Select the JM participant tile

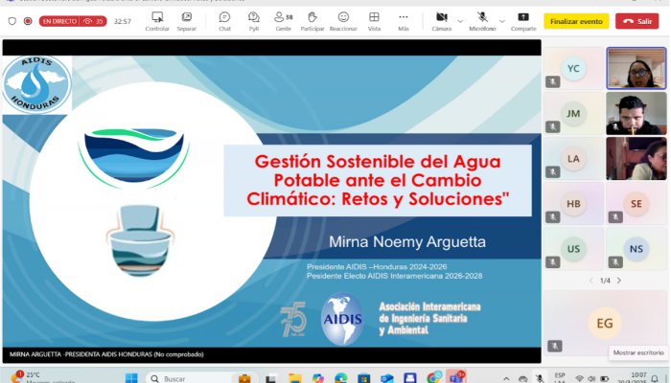pyautogui.click(x=573, y=114)
